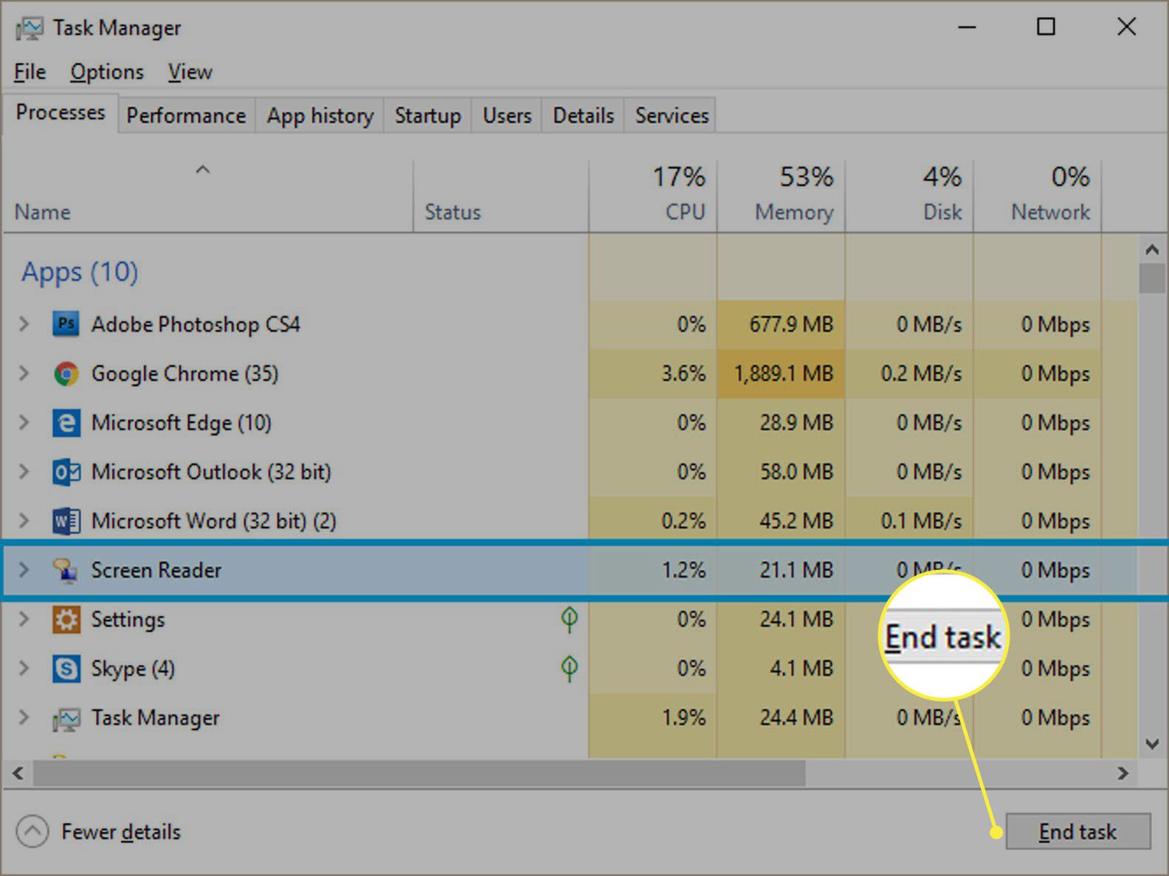Viewport: 1169px width, 876px height.
Task: Switch to the Services tab
Action: (x=672, y=116)
